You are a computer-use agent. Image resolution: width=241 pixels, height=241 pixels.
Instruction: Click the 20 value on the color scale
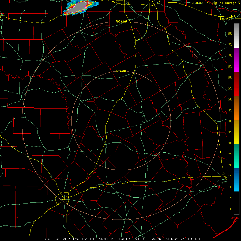(230, 165)
